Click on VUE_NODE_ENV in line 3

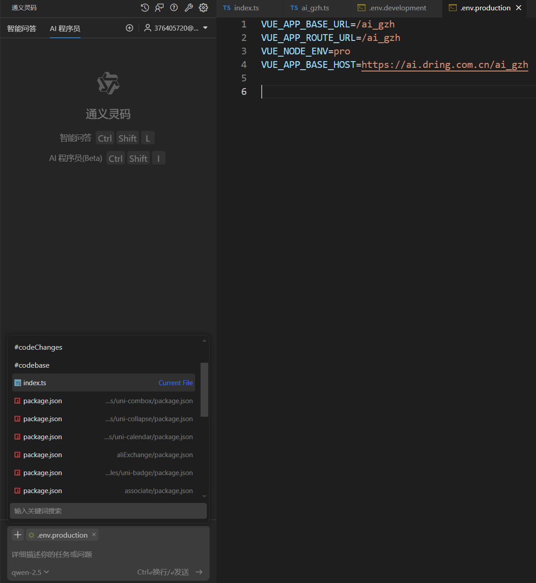point(295,51)
